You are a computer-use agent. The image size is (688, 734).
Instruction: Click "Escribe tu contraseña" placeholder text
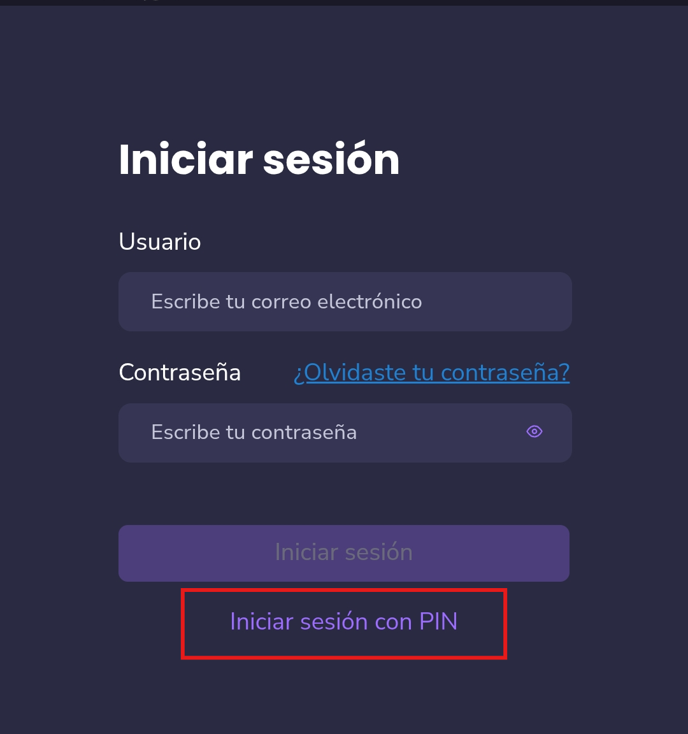[254, 433]
